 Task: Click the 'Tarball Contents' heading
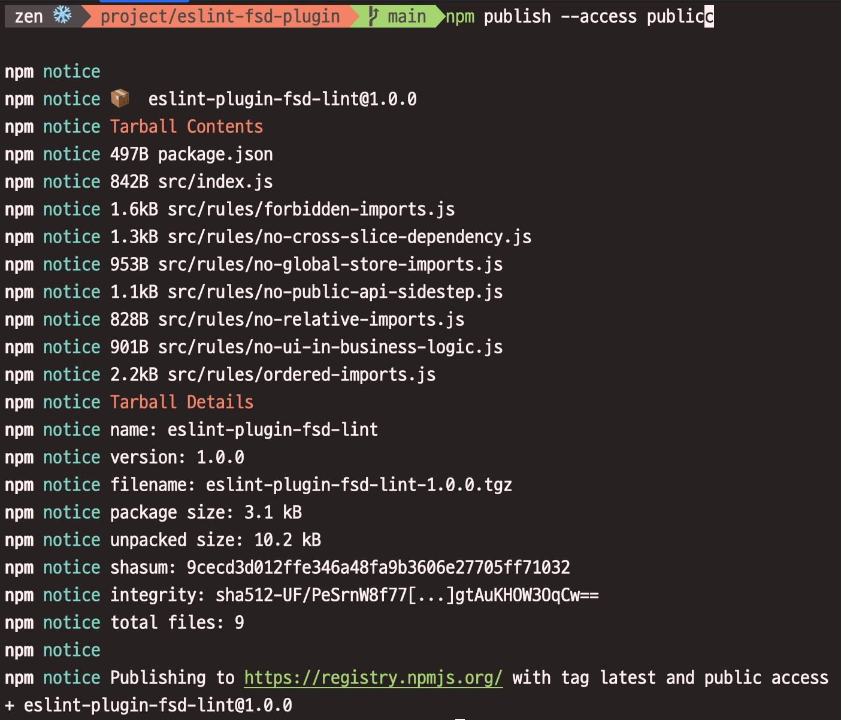pos(187,126)
